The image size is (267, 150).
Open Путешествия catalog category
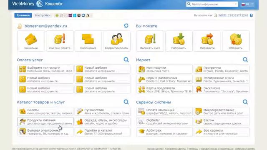[103, 111]
